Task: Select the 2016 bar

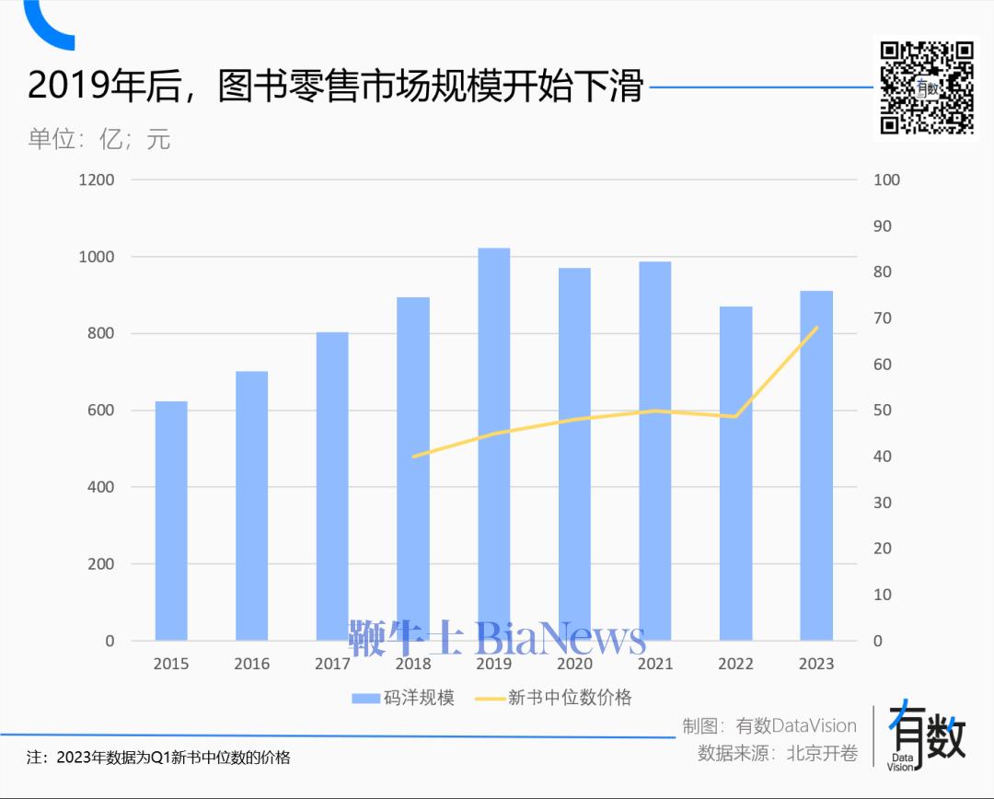Action: click(x=251, y=506)
